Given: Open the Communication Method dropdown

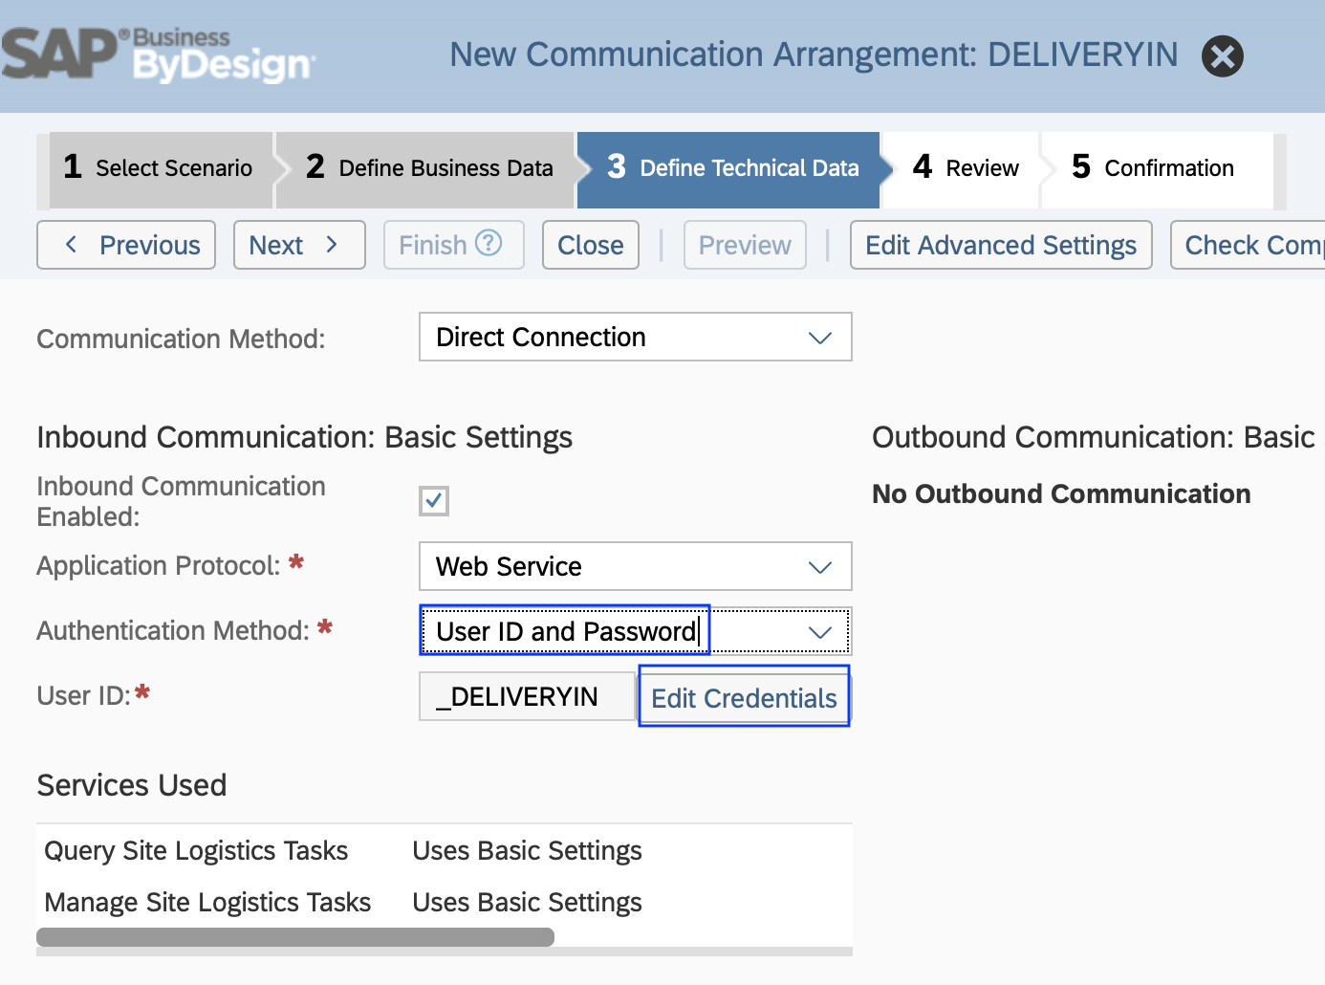Looking at the screenshot, I should click(820, 337).
